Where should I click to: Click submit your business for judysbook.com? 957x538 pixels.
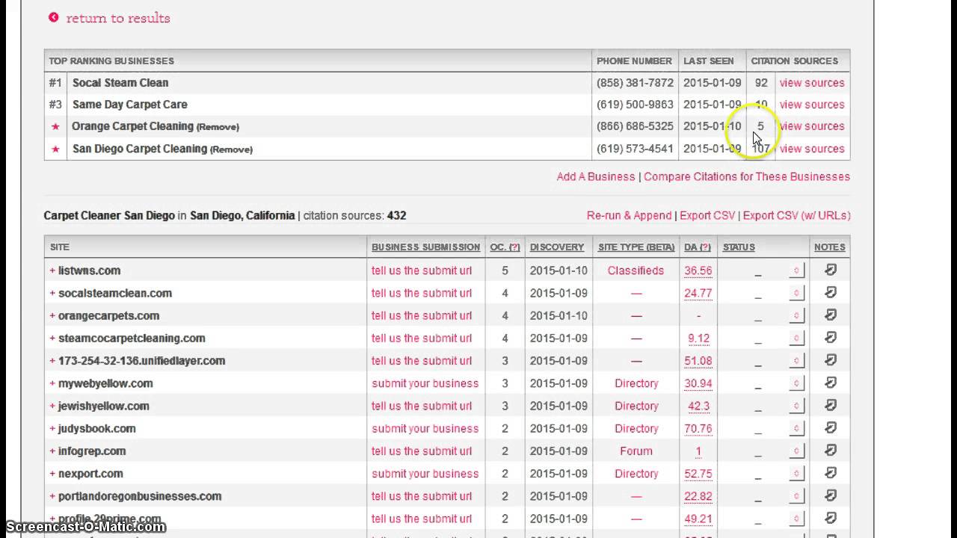[425, 428]
